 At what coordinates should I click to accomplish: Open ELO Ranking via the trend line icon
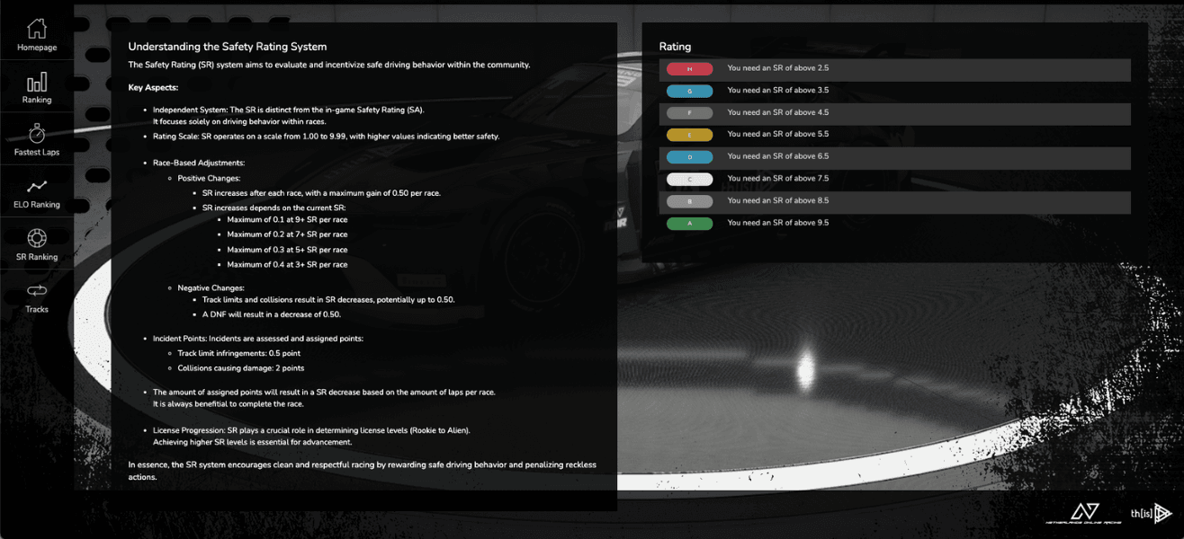click(37, 187)
